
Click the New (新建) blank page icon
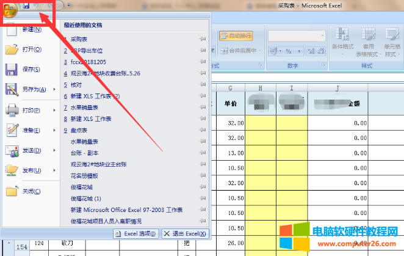12,30
